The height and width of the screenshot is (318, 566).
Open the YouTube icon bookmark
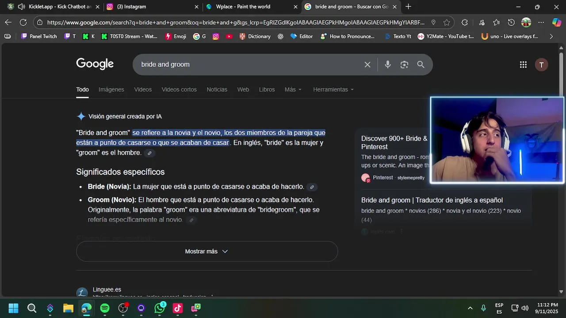click(x=229, y=36)
